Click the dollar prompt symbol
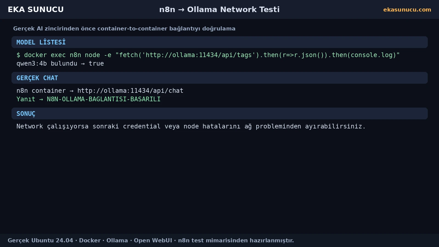The height and width of the screenshot is (247, 439). point(18,55)
